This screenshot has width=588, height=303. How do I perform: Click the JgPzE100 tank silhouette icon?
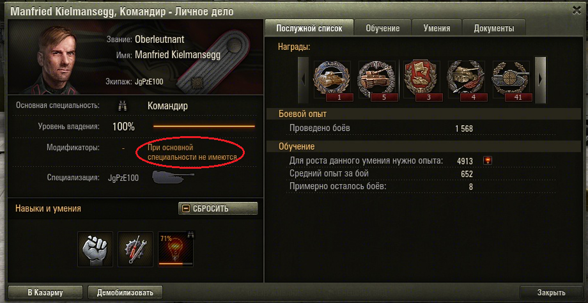pos(173,177)
